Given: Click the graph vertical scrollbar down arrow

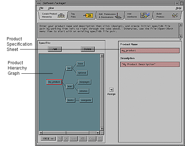Looking at the screenshot, I should click(102, 129).
